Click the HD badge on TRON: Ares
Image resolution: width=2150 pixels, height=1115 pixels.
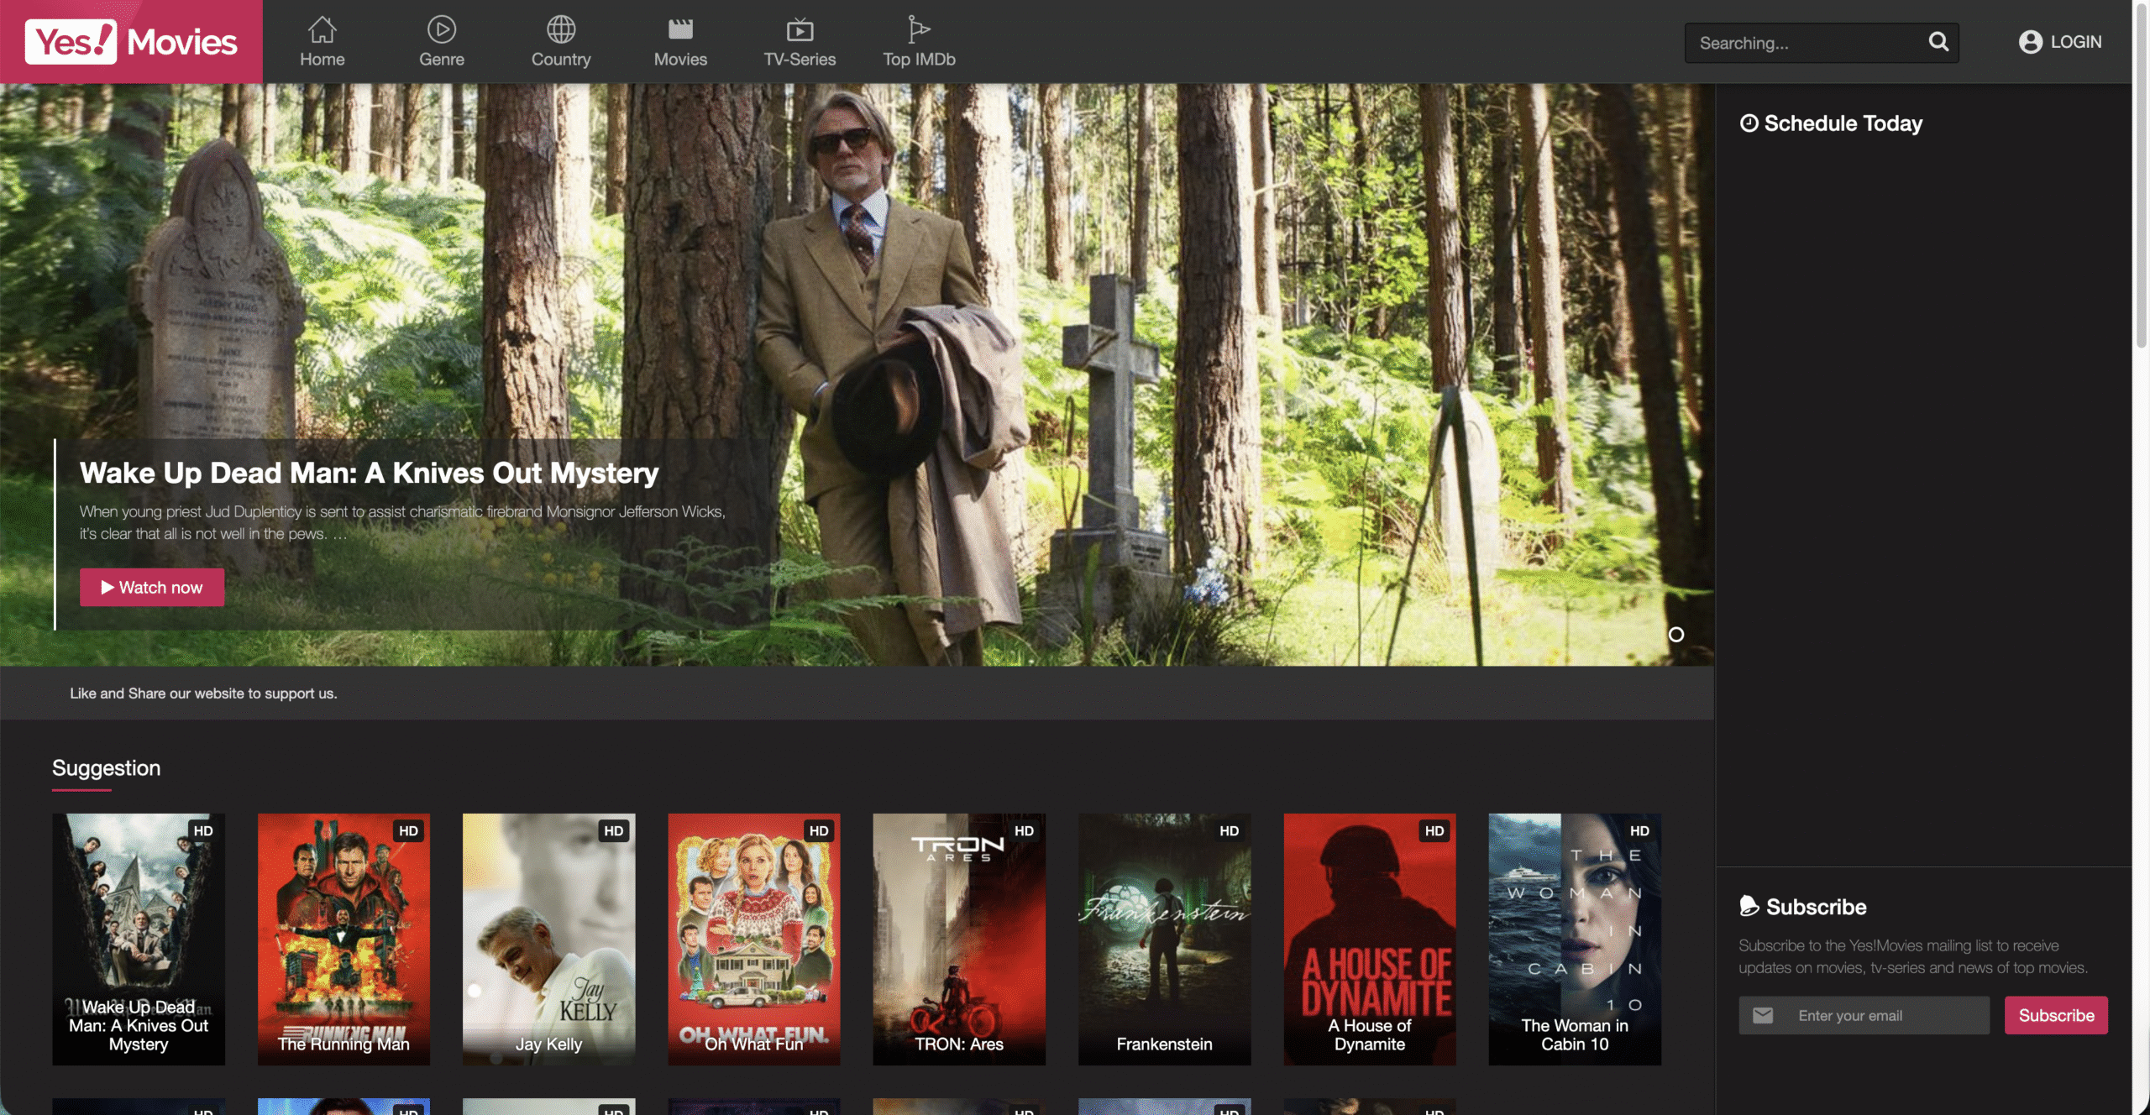point(1025,830)
